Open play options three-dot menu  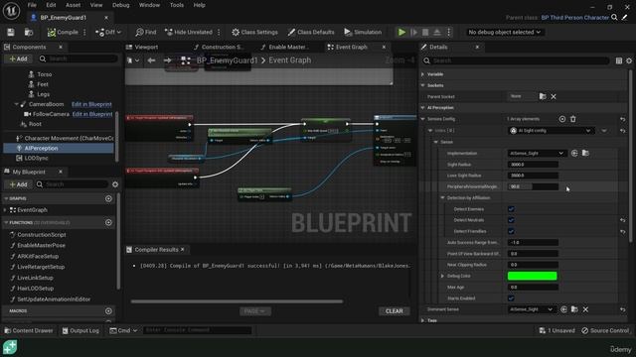448,32
